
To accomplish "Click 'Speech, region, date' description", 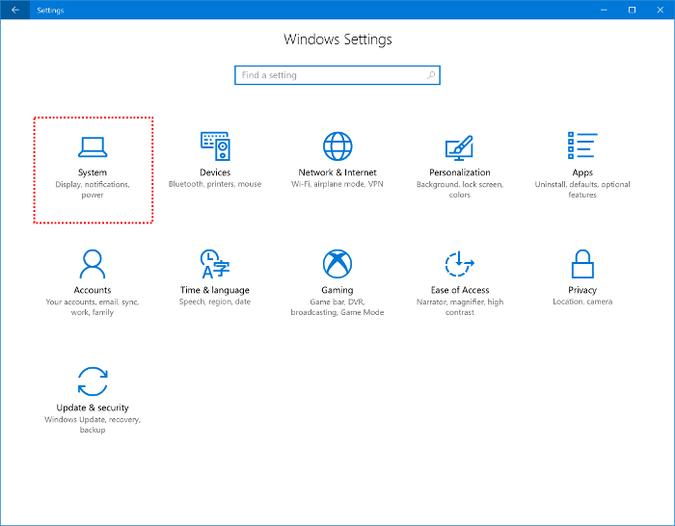I will point(215,302).
